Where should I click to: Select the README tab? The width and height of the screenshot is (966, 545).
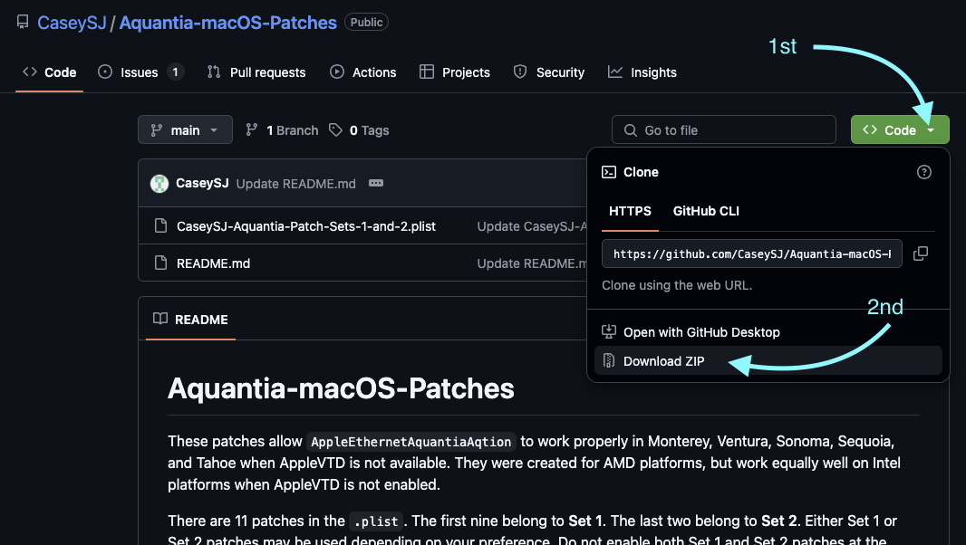tap(190, 319)
